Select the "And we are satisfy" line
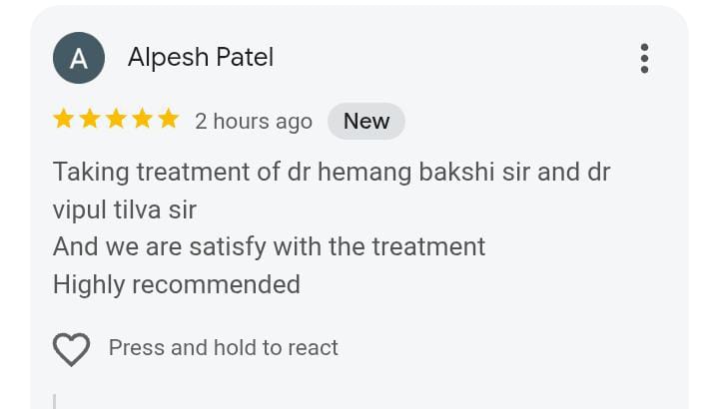719x409 pixels. point(269,246)
